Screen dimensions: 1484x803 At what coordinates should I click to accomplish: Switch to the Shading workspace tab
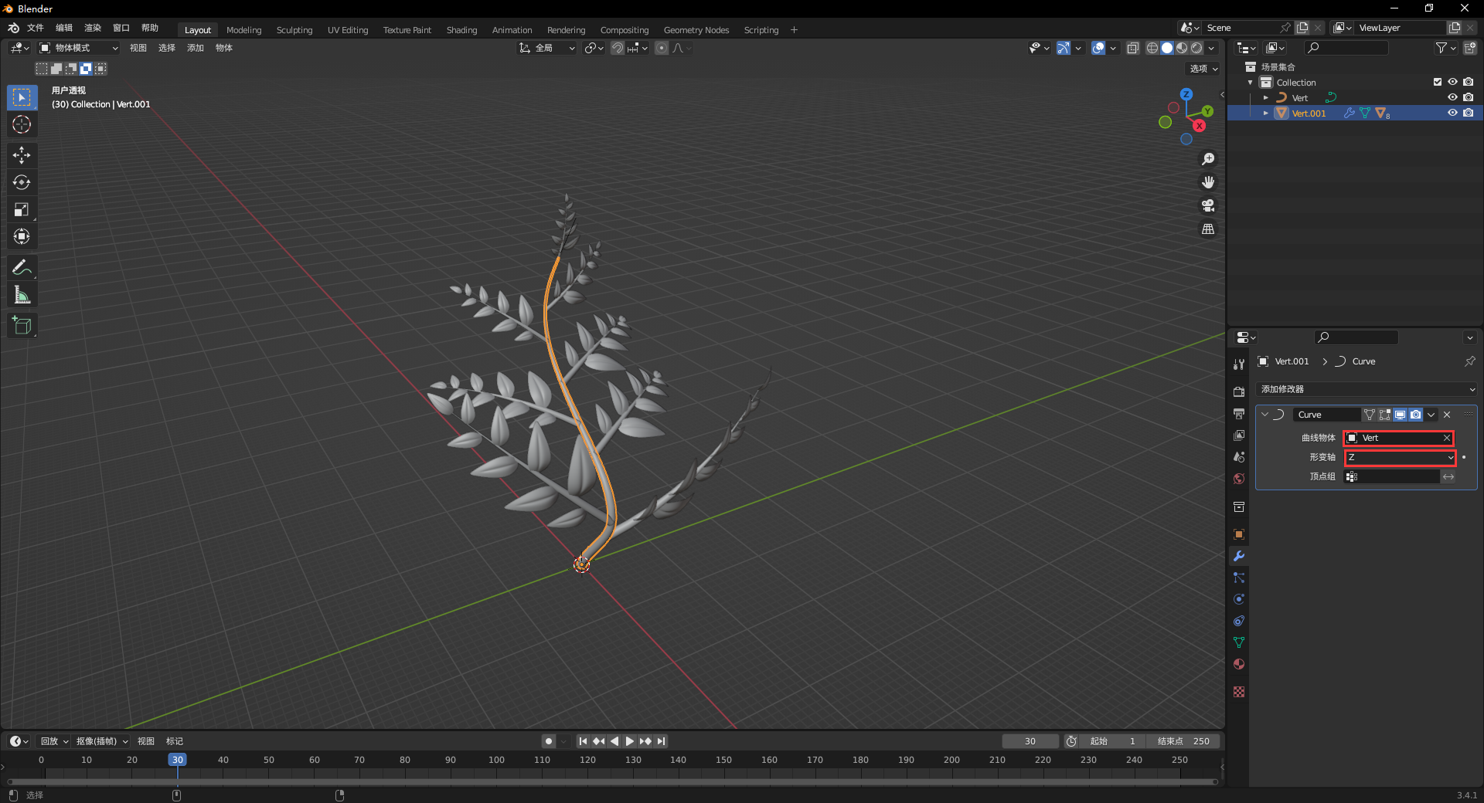[461, 30]
